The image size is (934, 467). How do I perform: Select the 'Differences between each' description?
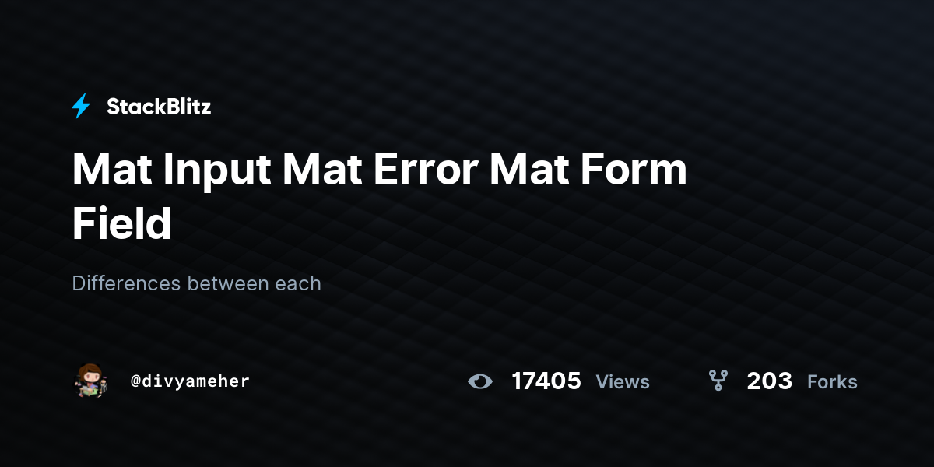197,283
